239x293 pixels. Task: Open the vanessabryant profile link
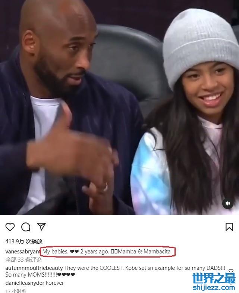point(23,252)
